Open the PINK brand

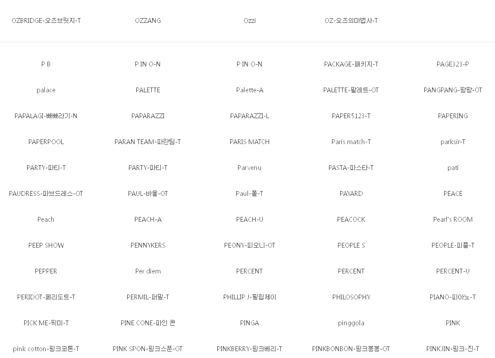(x=453, y=323)
